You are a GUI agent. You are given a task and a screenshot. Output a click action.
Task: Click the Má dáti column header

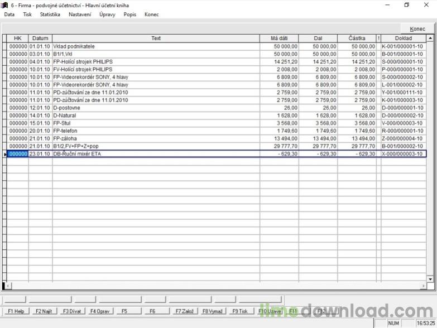[x=279, y=38]
